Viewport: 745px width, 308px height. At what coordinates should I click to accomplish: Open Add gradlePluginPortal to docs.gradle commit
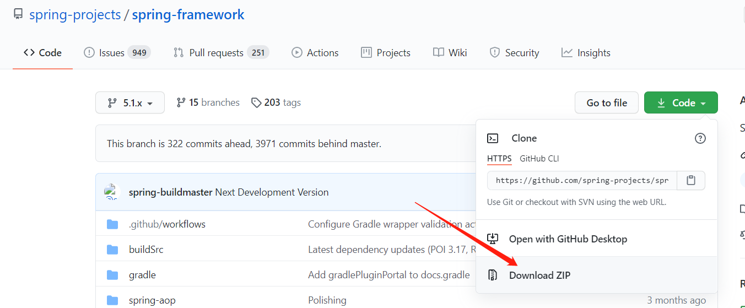point(389,275)
